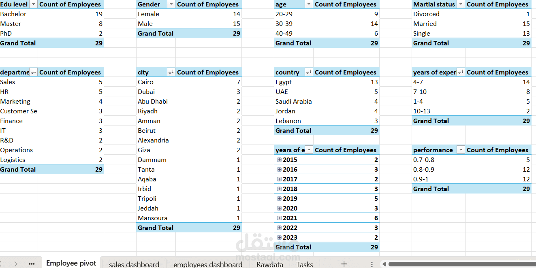Select the Abu Dhabi city cell
Image resolution: width=536 pixels, height=268 pixels.
pos(153,102)
